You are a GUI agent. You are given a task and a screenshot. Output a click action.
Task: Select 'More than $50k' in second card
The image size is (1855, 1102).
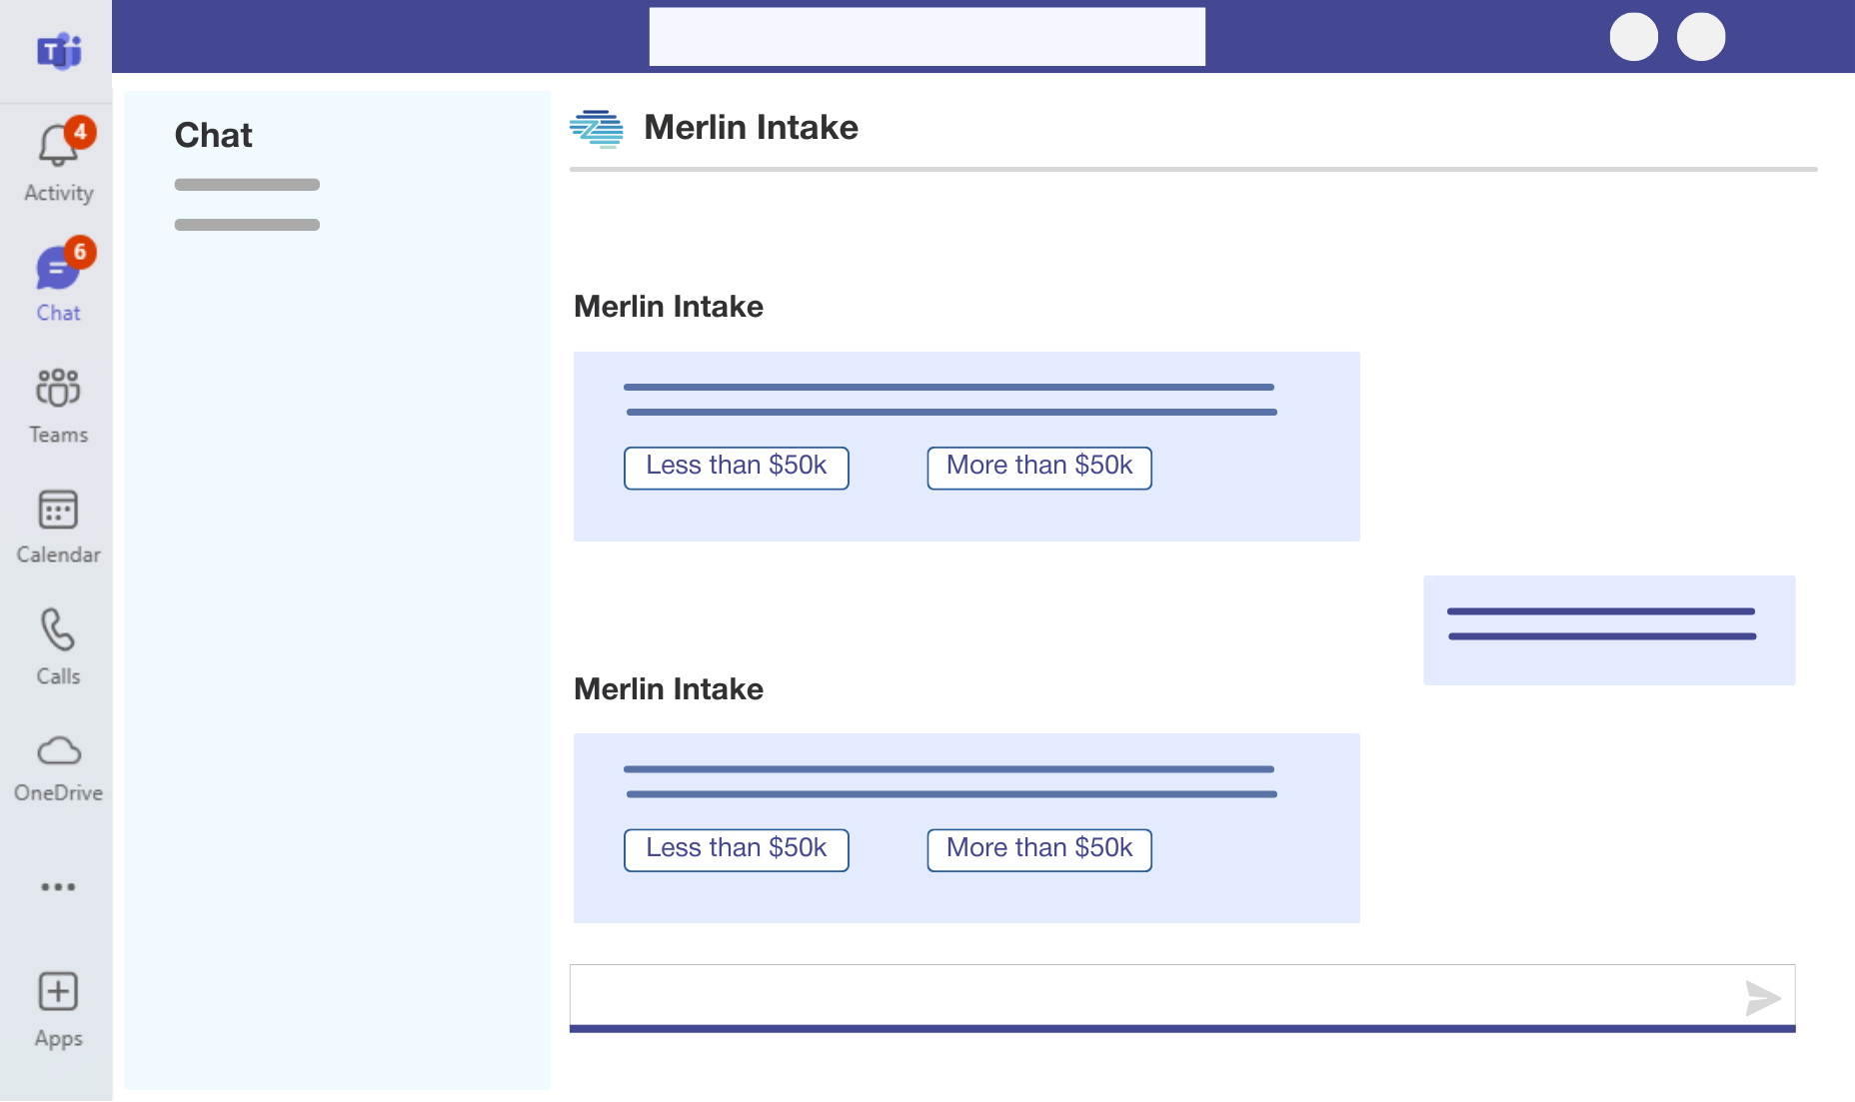[x=1038, y=850]
